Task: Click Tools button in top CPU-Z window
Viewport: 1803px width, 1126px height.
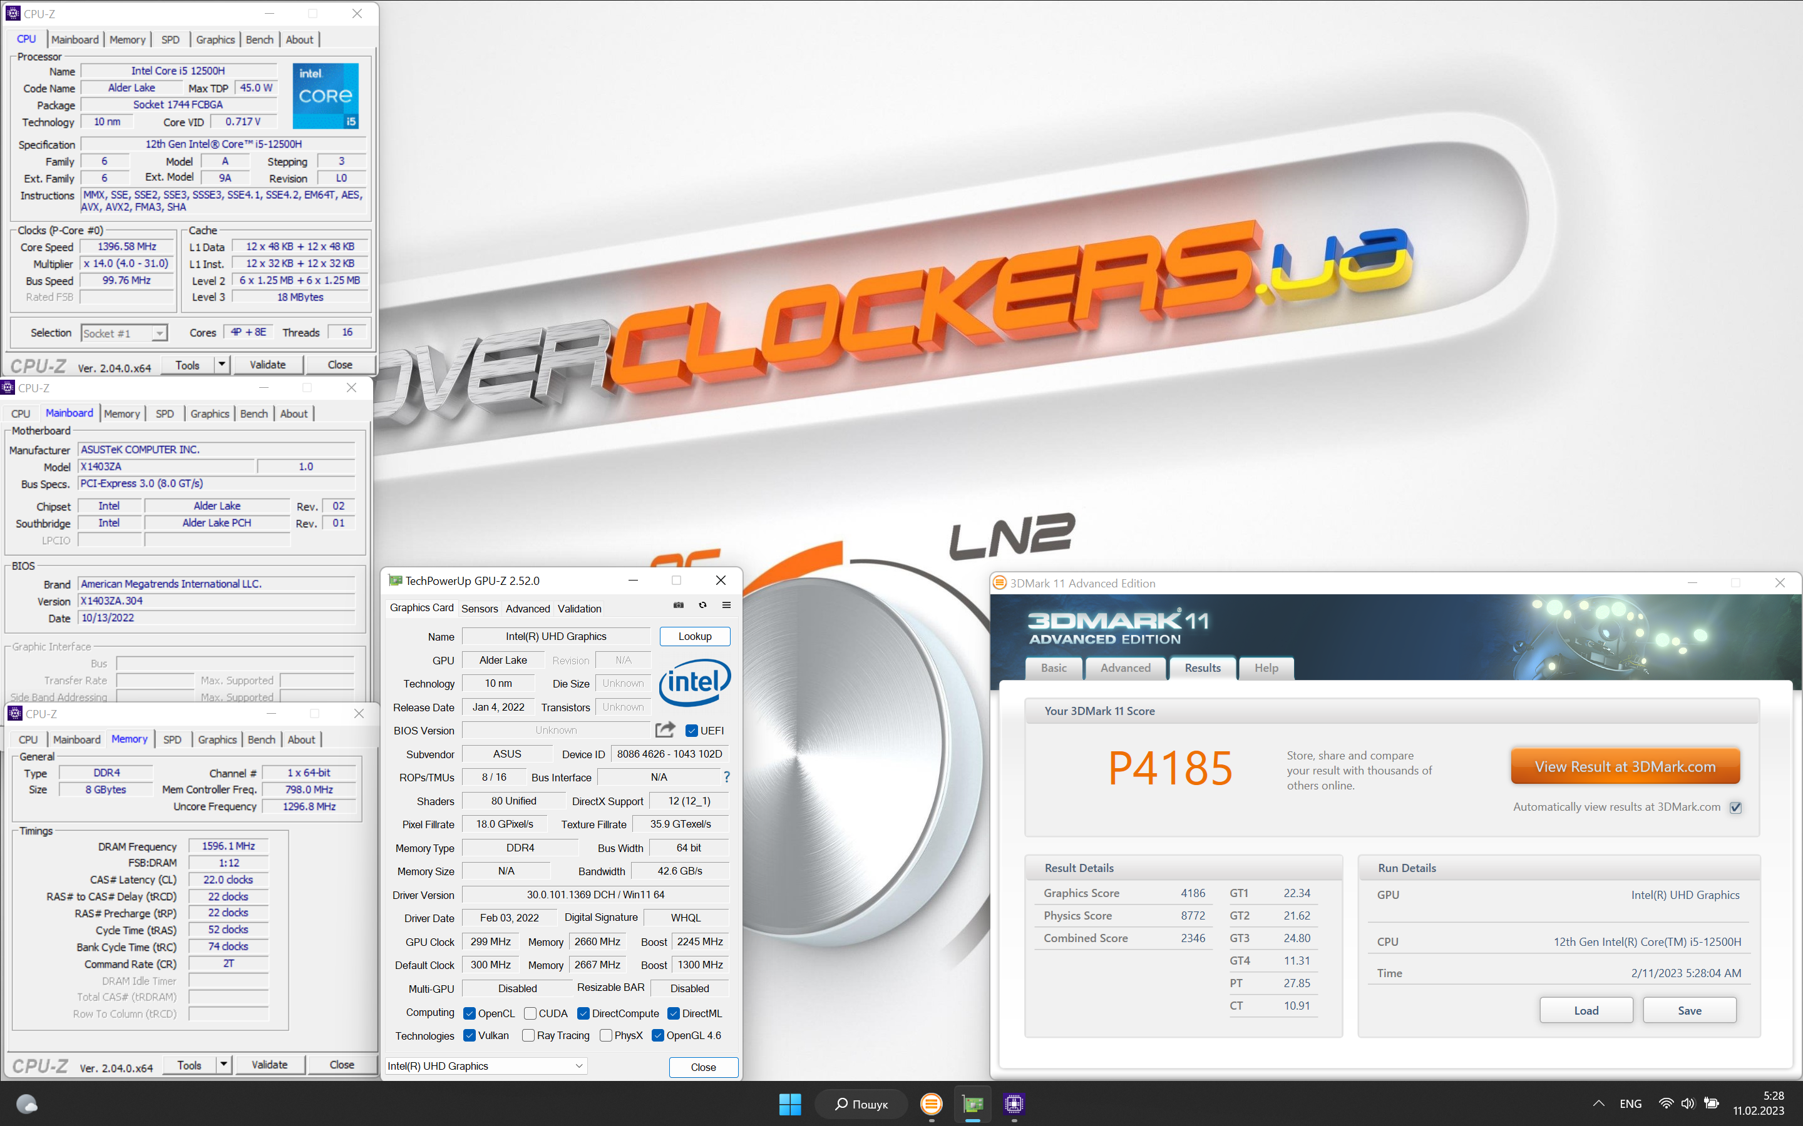Action: click(187, 364)
